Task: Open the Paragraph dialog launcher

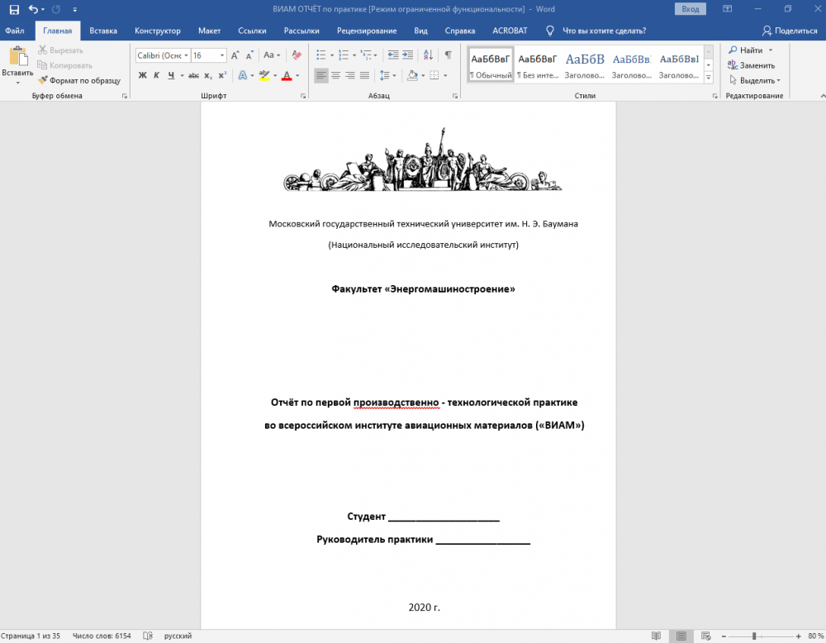Action: [455, 96]
